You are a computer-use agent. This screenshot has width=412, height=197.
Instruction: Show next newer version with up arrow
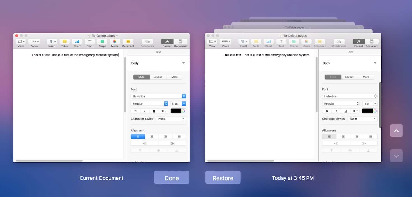(x=396, y=130)
